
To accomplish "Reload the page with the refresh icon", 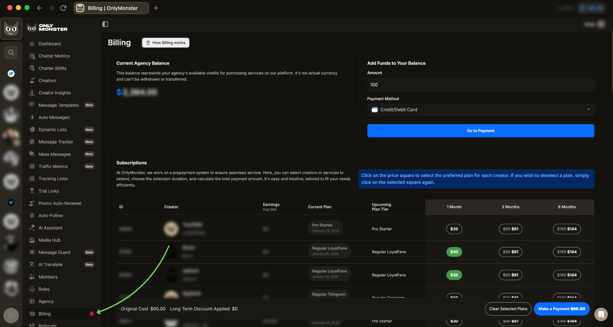I will point(63,8).
